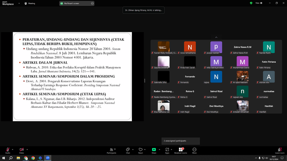Select Hanifah's participant tile
287x161 pixels.
pyautogui.click(x=269, y=106)
